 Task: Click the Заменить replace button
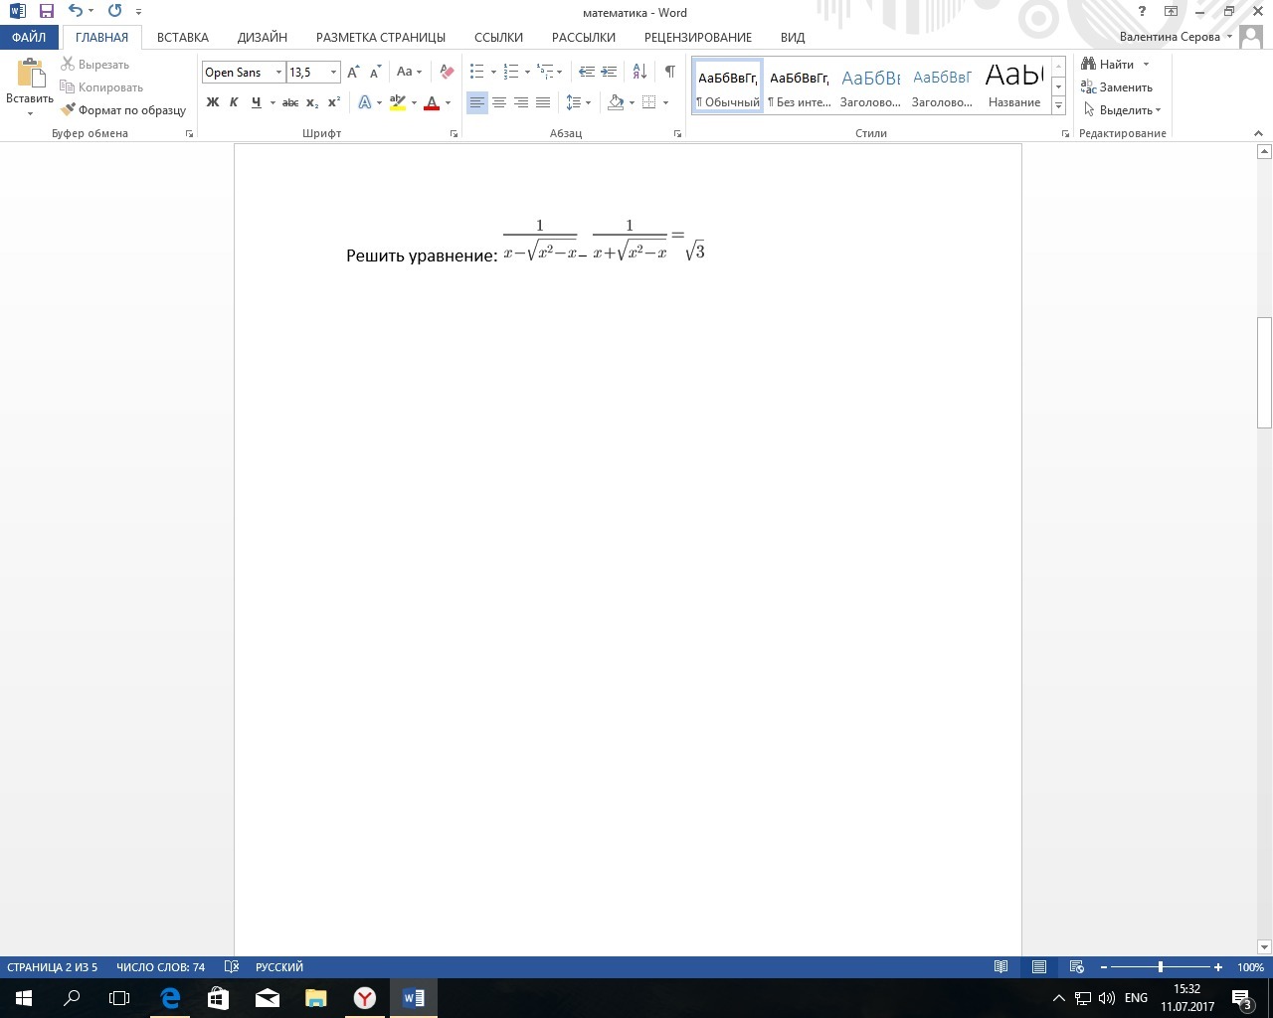(x=1117, y=87)
